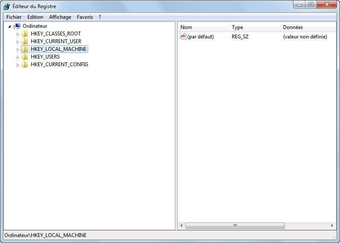The width and height of the screenshot is (340, 243).
Task: Maximize the Éditeur du Registre window
Action: pos(311,5)
